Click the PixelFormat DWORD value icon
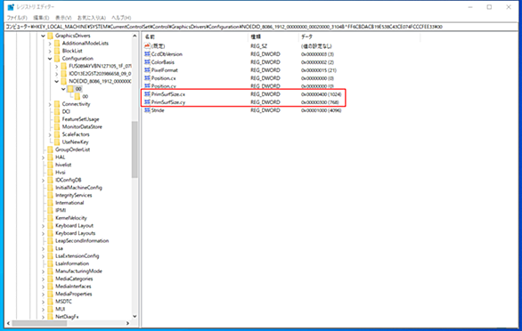Image resolution: width=522 pixels, height=331 pixels. (147, 70)
